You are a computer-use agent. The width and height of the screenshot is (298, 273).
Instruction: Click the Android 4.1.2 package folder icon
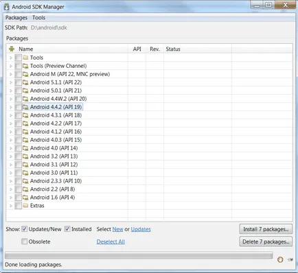click(25, 132)
